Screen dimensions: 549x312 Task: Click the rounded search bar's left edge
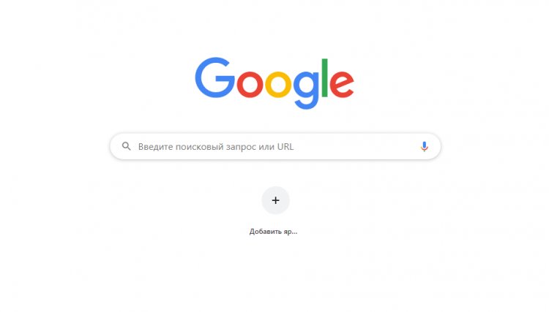point(112,146)
